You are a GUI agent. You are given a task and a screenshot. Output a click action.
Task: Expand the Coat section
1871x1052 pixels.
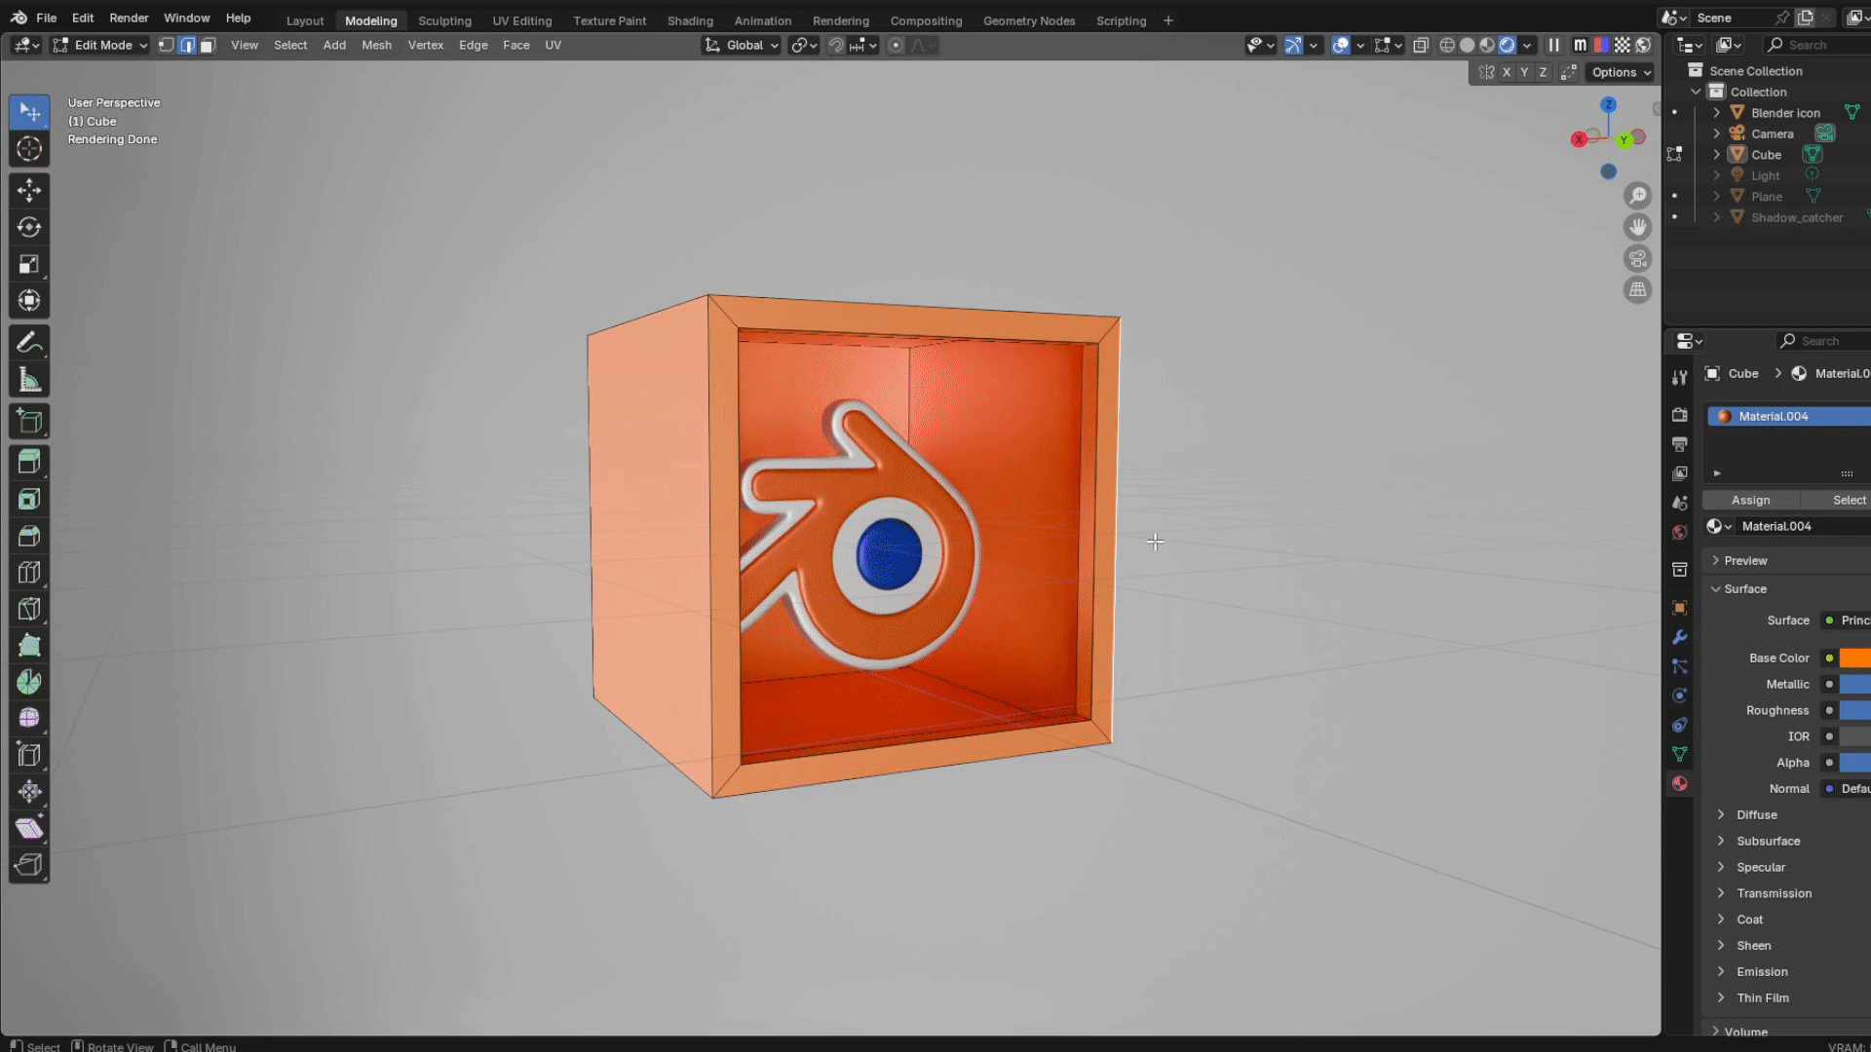pos(1749,920)
